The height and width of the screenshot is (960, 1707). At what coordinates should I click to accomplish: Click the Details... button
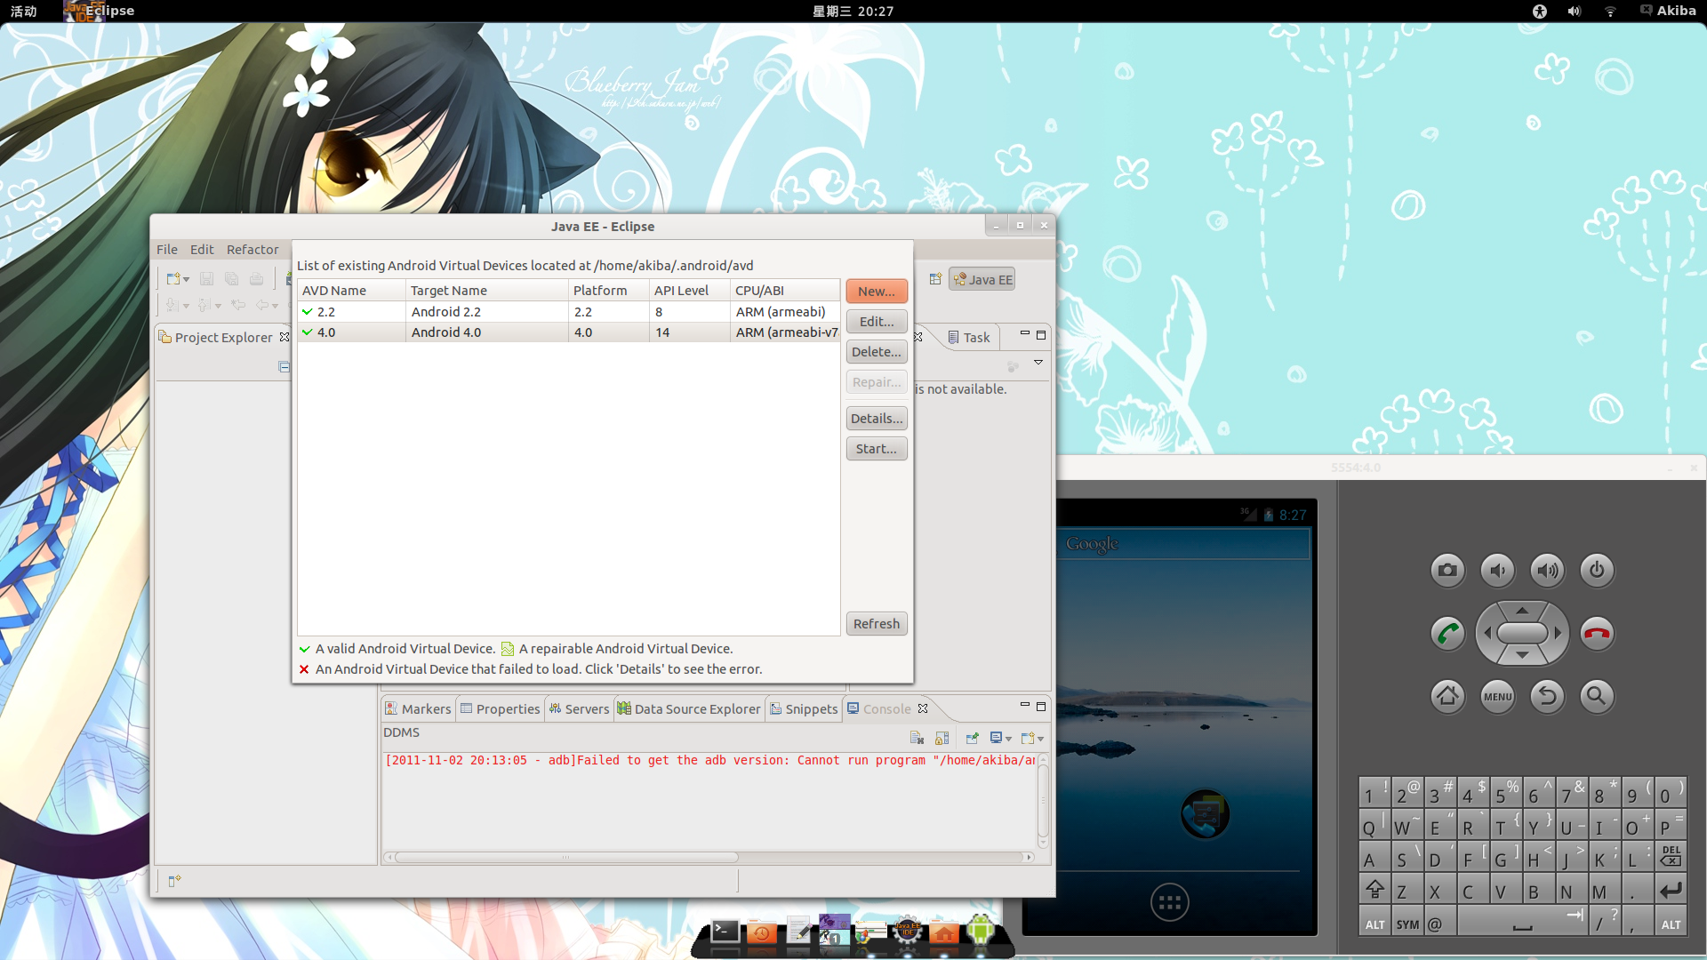(877, 419)
